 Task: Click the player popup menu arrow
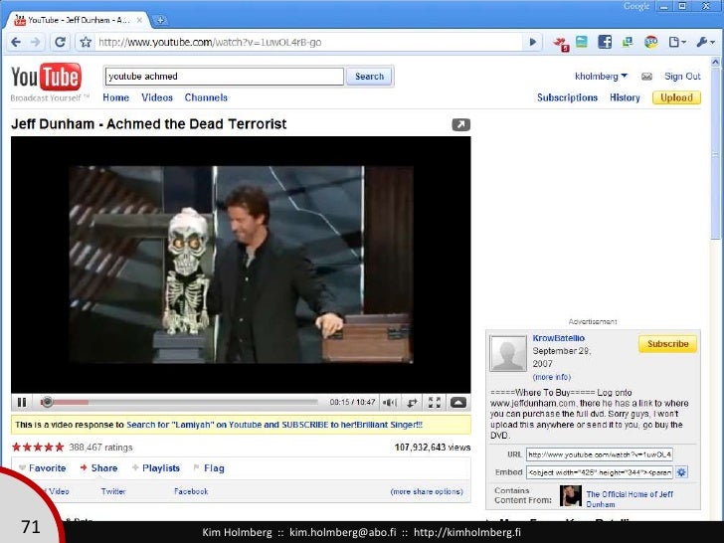(458, 403)
